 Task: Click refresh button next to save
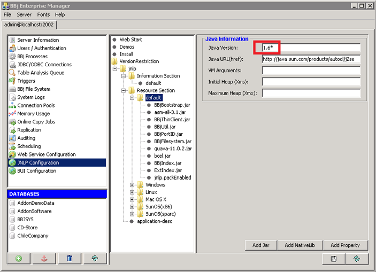point(357,259)
